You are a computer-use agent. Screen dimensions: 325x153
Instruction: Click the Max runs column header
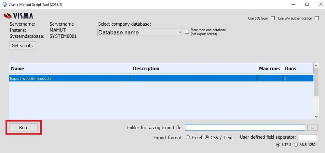click(270, 69)
